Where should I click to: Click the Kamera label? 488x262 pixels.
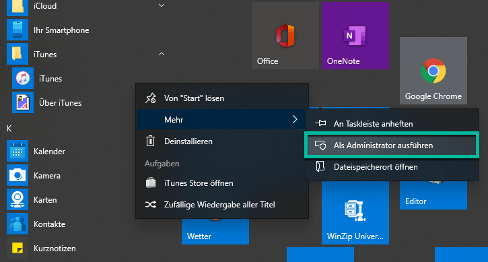click(x=47, y=176)
